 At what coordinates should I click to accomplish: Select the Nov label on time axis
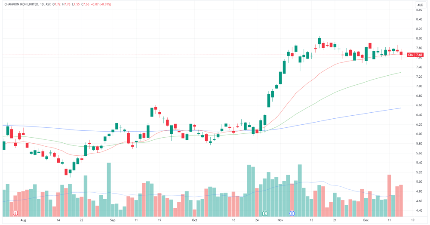point(280,220)
